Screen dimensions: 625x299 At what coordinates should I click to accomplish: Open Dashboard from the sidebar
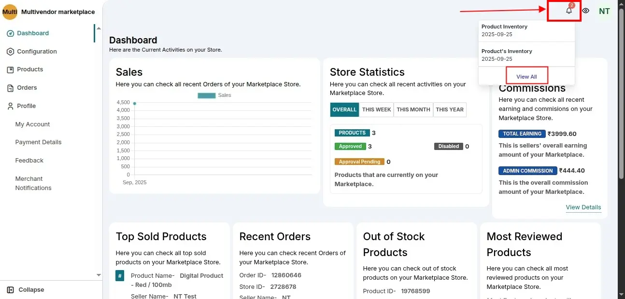pyautogui.click(x=32, y=33)
